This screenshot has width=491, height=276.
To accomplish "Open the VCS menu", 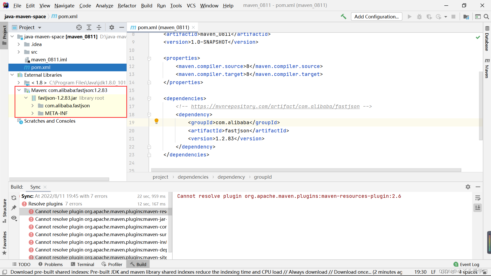I will click(x=191, y=5).
